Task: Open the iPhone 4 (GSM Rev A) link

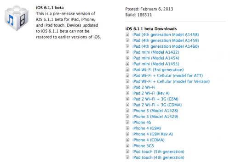Action: click(153, 134)
